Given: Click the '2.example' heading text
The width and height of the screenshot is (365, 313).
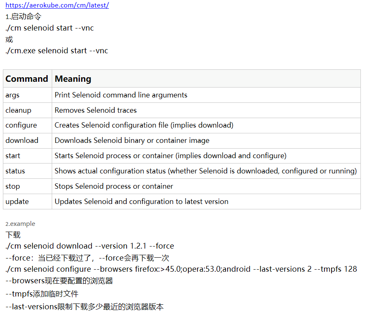Looking at the screenshot, I should coord(20,224).
